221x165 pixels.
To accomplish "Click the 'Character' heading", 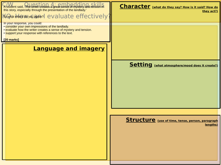I will pyautogui.click(x=135, y=6).
